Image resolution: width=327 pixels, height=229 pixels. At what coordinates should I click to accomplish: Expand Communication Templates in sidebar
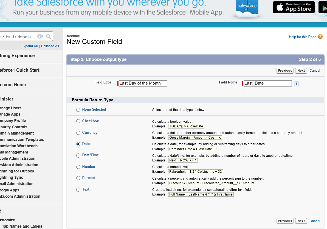(x=22, y=139)
